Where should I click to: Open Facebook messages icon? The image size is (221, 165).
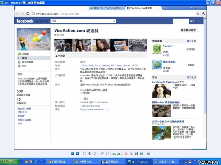click(x=42, y=21)
